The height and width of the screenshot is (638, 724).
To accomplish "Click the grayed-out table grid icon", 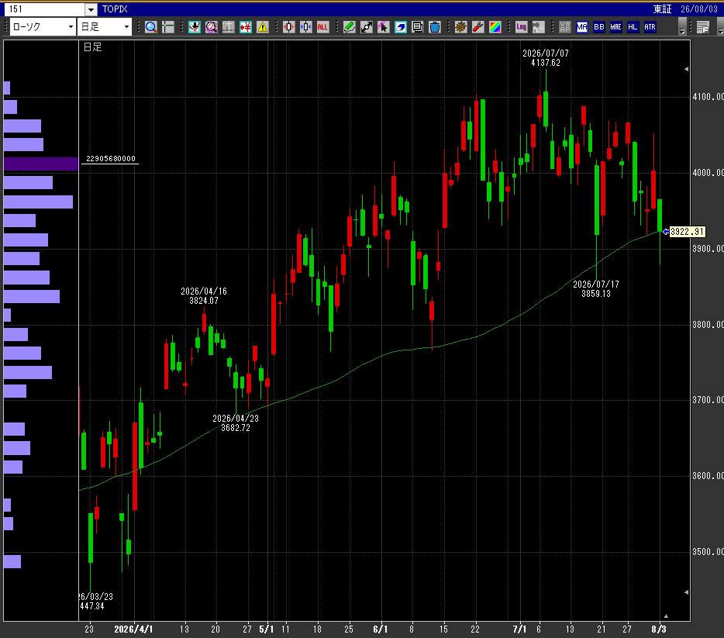I will pyautogui.click(x=229, y=27).
